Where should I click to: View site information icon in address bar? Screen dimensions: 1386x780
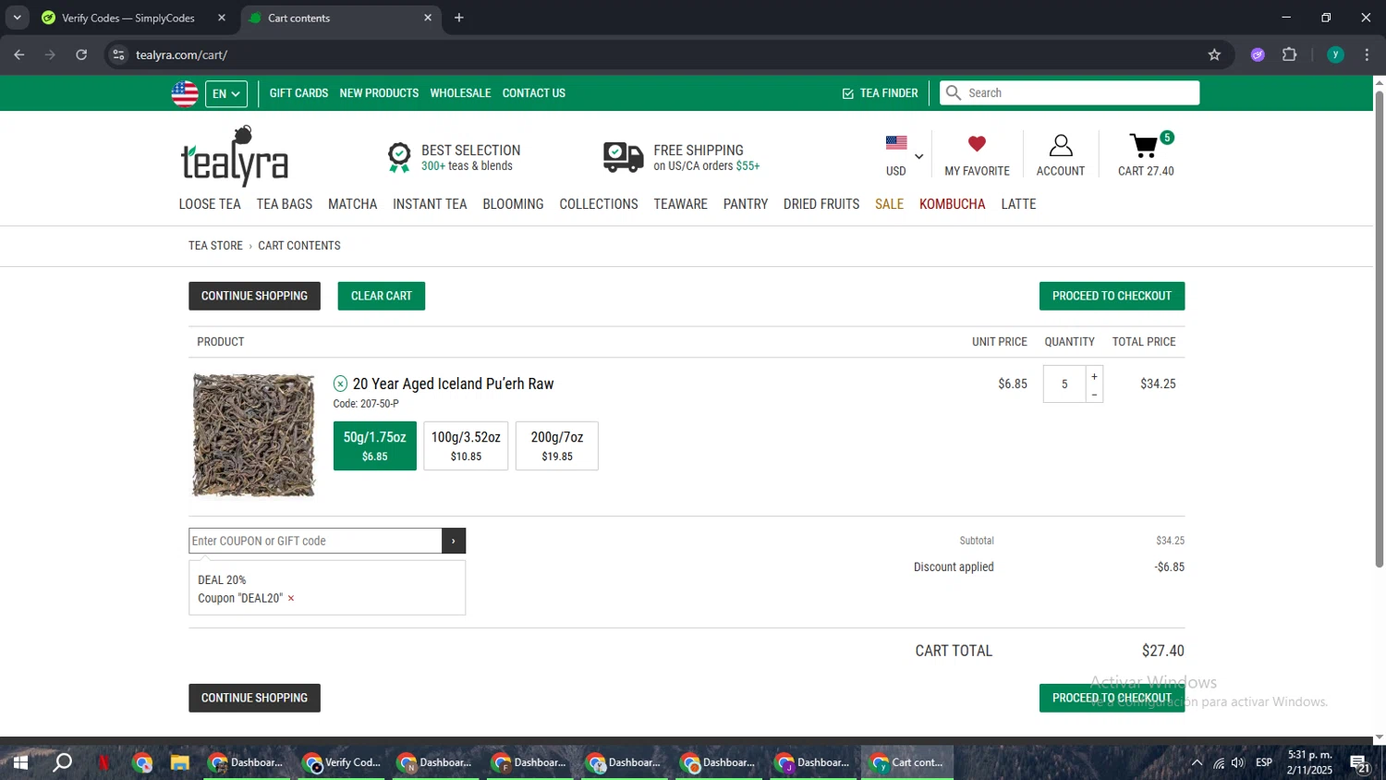point(118,55)
